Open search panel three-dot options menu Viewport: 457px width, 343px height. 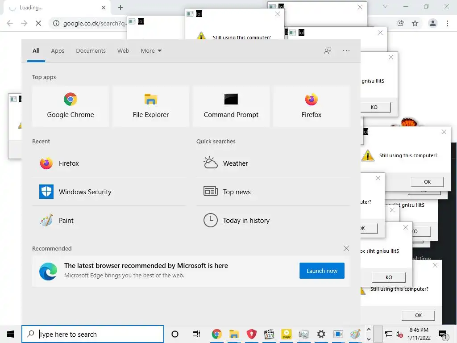point(346,51)
